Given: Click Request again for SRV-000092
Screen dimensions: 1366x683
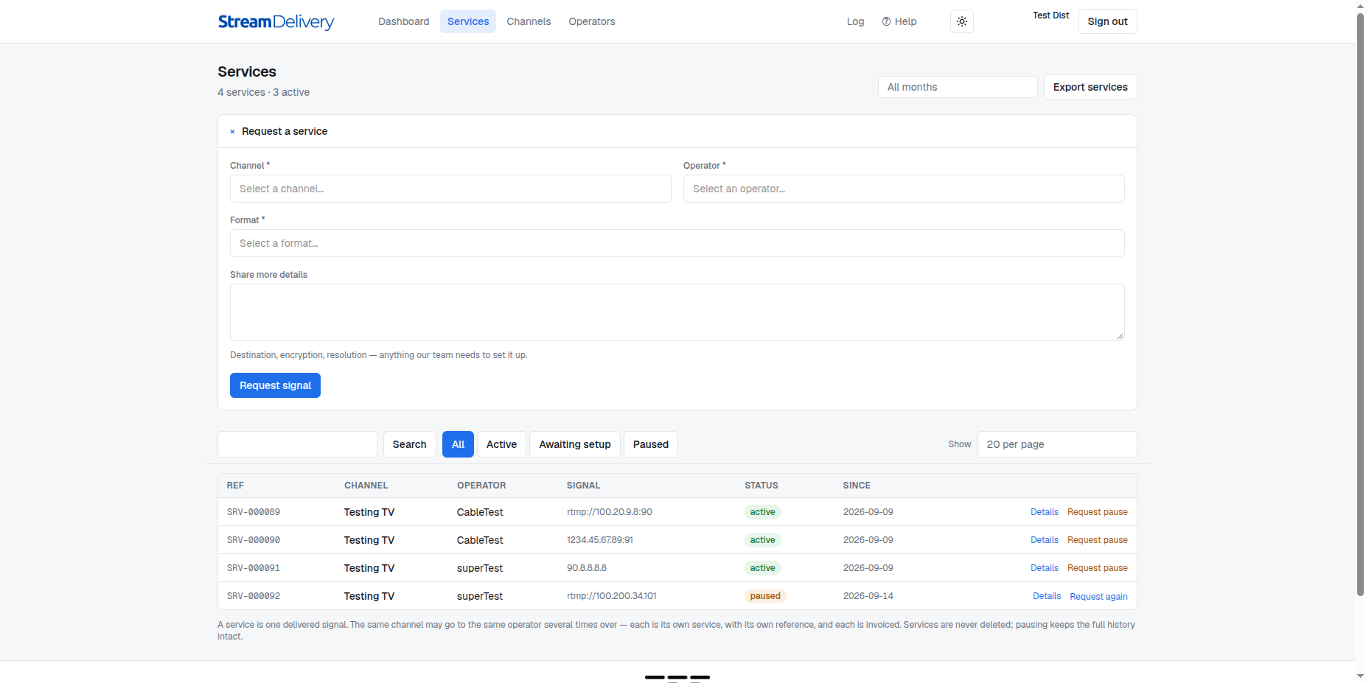Looking at the screenshot, I should (x=1098, y=597).
